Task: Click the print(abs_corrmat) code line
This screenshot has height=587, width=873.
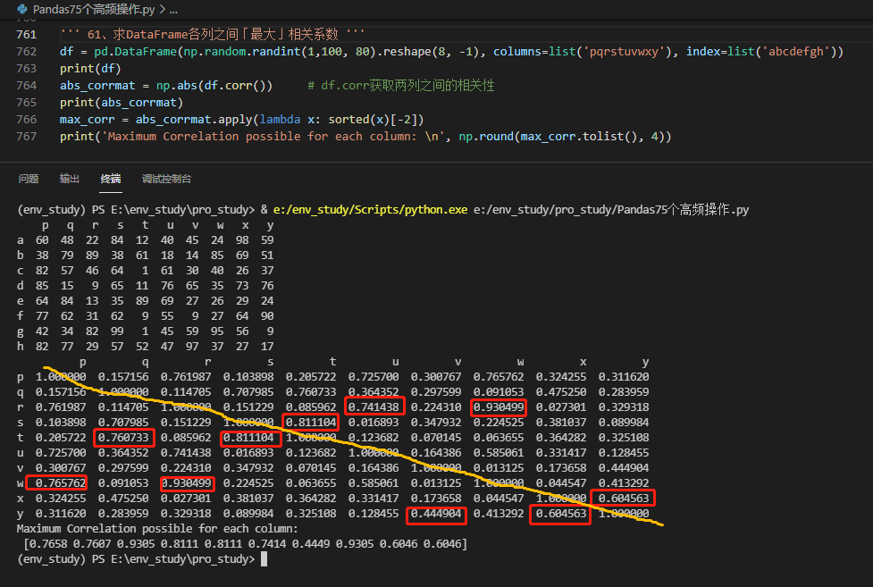Action: [122, 103]
